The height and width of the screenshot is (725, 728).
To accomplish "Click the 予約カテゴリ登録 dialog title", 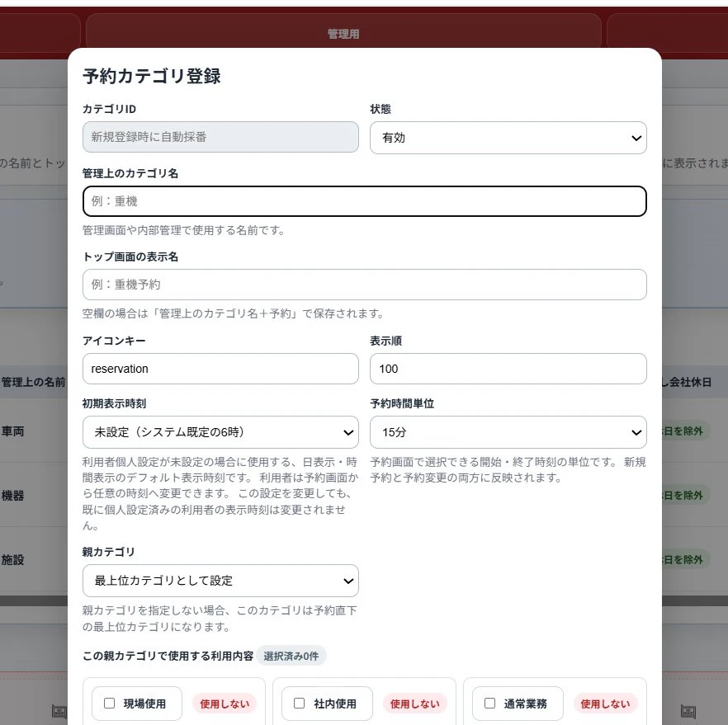I will tap(152, 76).
